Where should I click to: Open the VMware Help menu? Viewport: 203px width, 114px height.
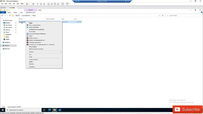(22, 4)
